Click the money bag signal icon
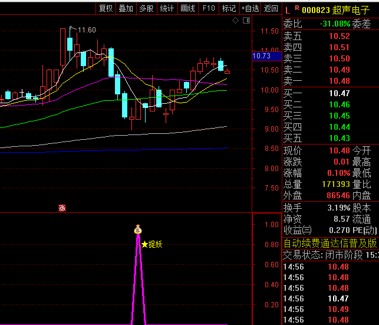Image resolution: width=379 pixels, height=325 pixels. point(138,229)
